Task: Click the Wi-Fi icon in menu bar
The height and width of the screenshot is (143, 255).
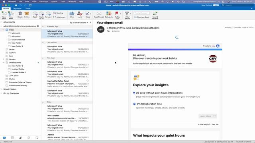Action: click(x=162, y=2)
